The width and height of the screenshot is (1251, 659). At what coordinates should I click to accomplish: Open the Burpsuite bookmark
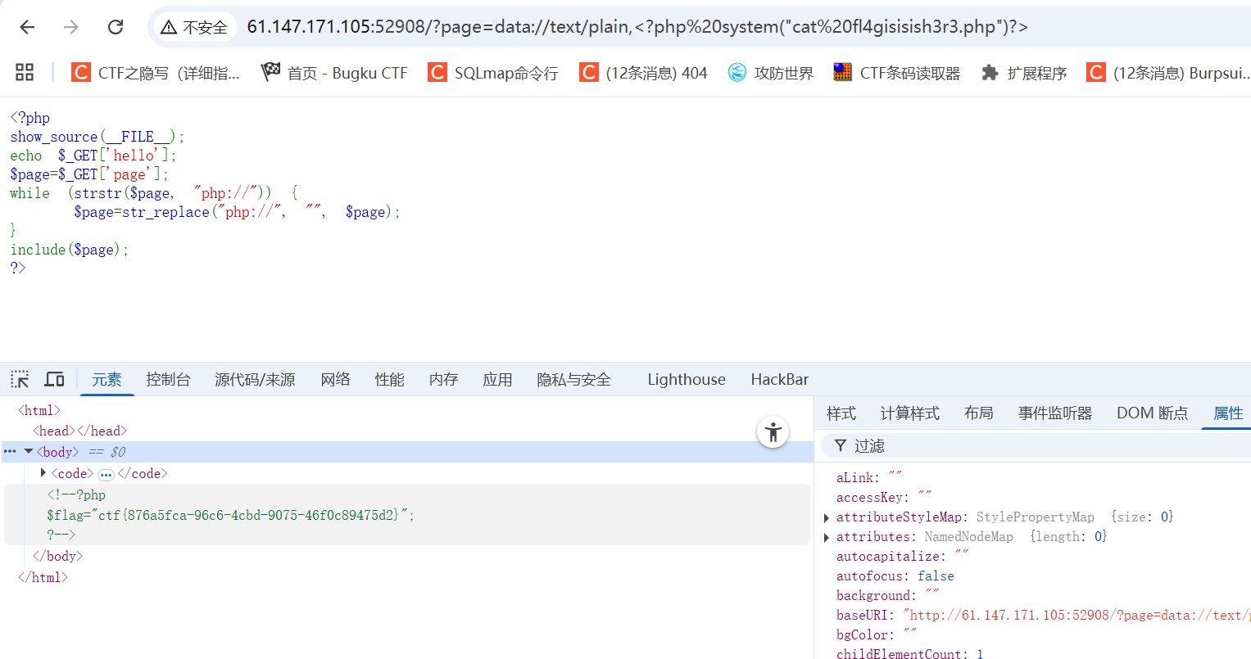click(1168, 73)
